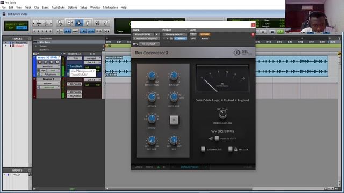Click zoom preset button 3
The height and width of the screenshot is (193, 344).
pos(42,31)
